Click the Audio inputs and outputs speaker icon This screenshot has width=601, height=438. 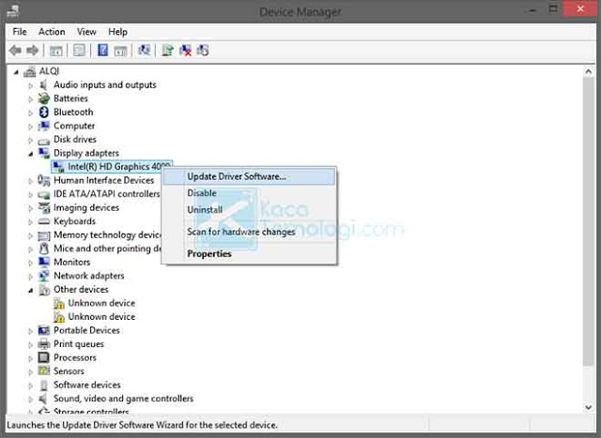(x=44, y=84)
